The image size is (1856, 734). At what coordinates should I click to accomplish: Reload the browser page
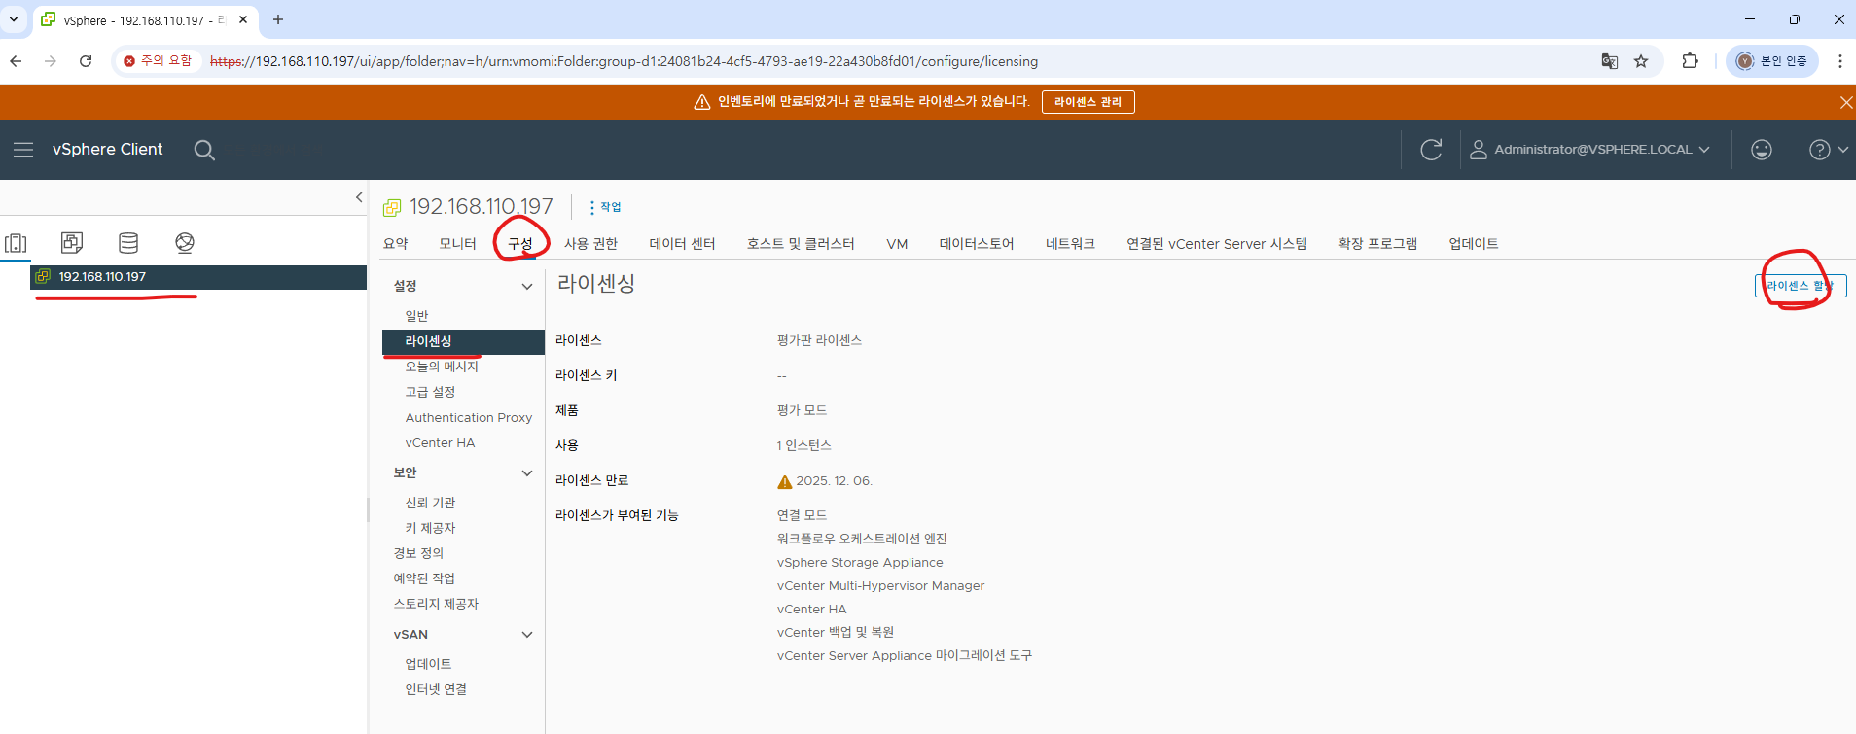click(x=86, y=61)
